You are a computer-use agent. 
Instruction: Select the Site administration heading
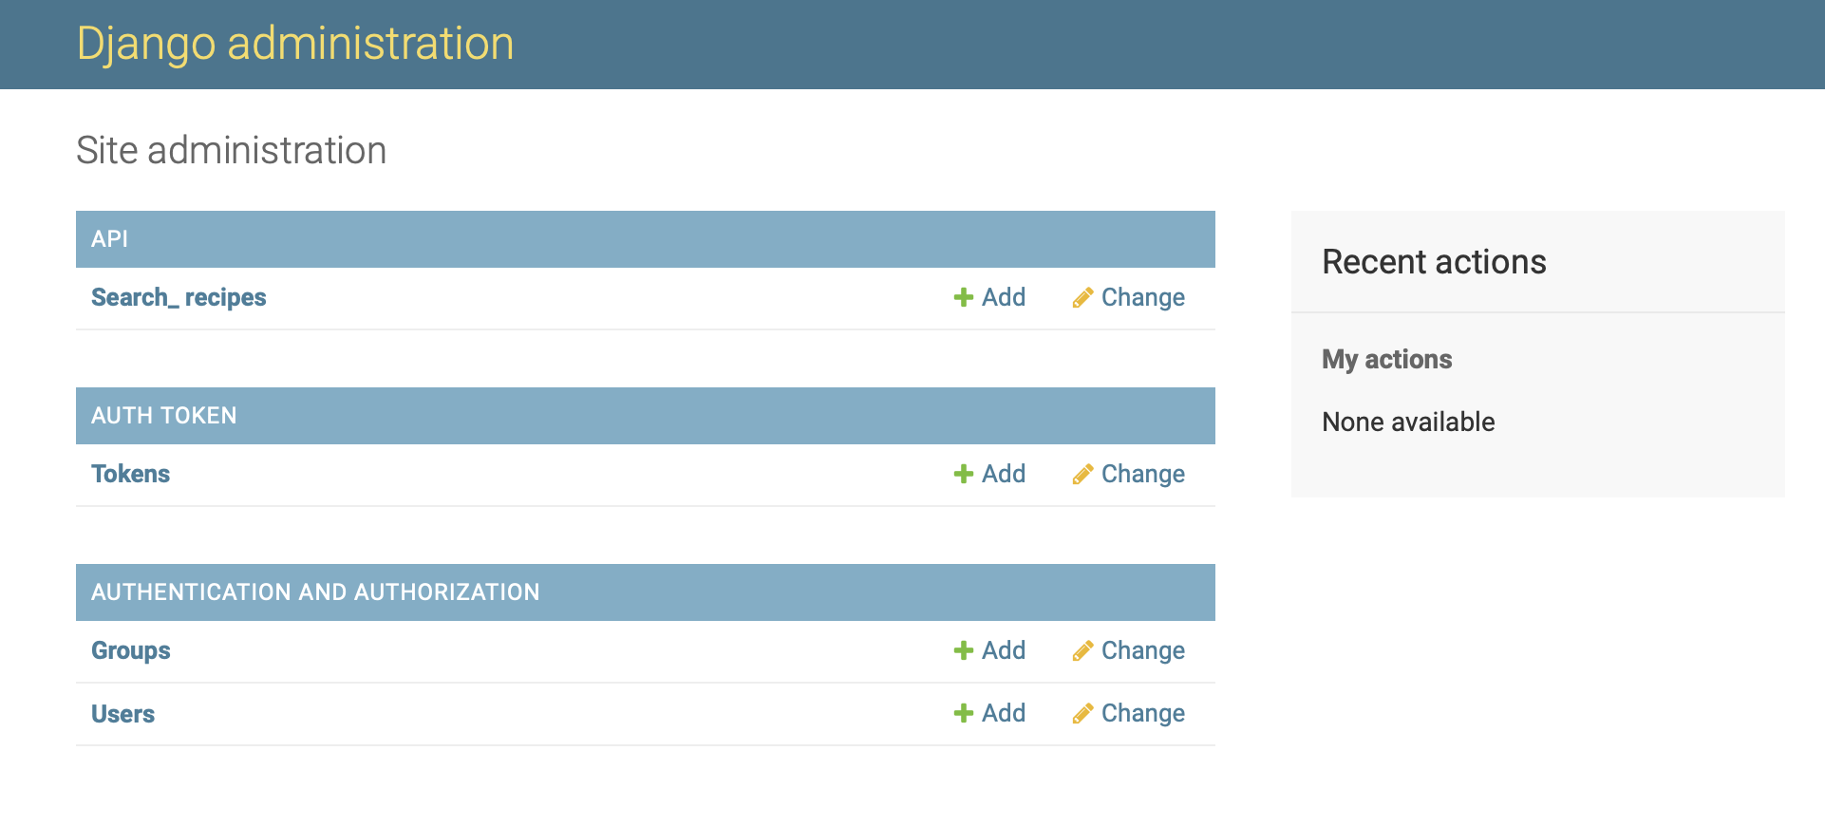click(x=232, y=150)
